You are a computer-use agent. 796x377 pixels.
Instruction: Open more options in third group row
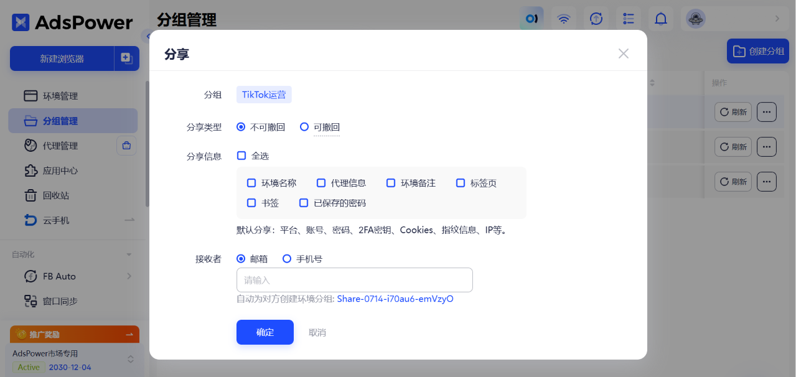(767, 182)
